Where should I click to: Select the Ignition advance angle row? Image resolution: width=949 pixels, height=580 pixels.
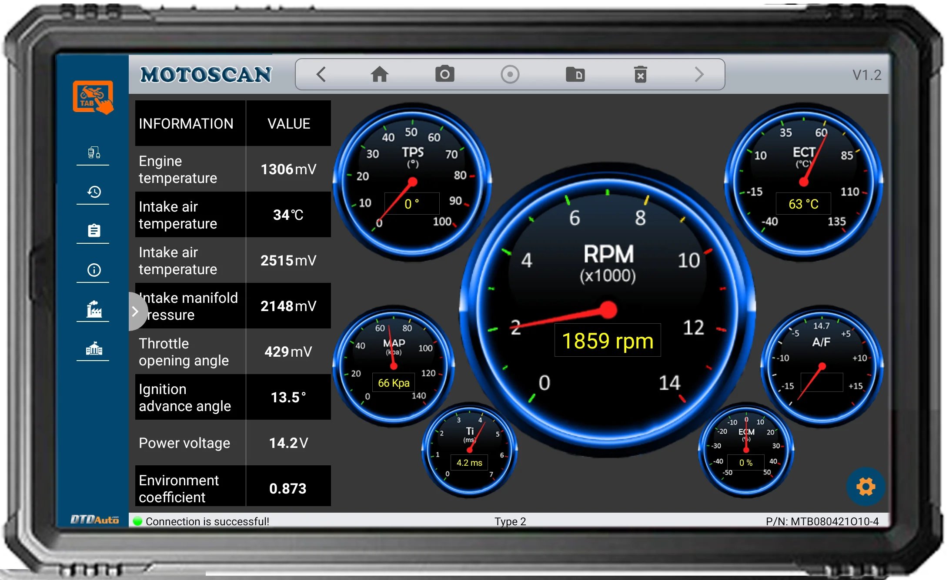pyautogui.click(x=233, y=397)
